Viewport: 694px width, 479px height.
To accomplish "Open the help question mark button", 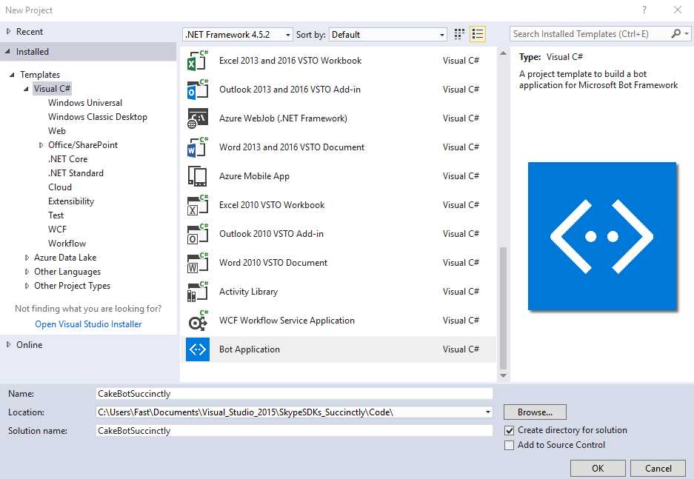I will 644,10.
